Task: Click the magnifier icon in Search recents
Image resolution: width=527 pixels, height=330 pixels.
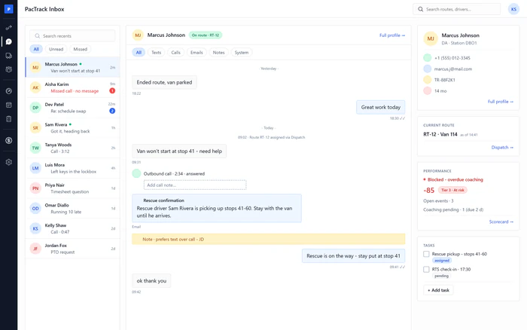Action: click(38, 36)
